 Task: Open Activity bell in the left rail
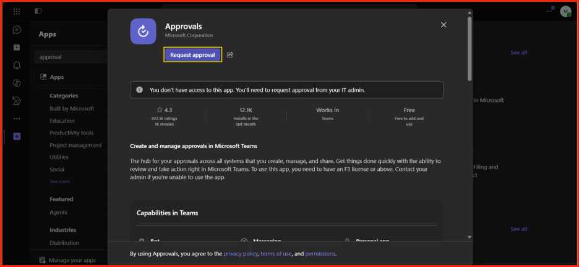click(17, 65)
